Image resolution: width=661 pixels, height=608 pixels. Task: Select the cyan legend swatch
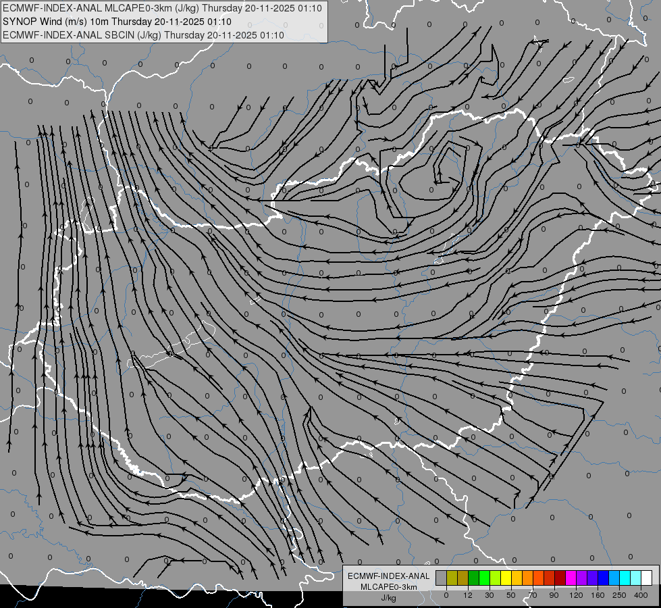pos(626,578)
